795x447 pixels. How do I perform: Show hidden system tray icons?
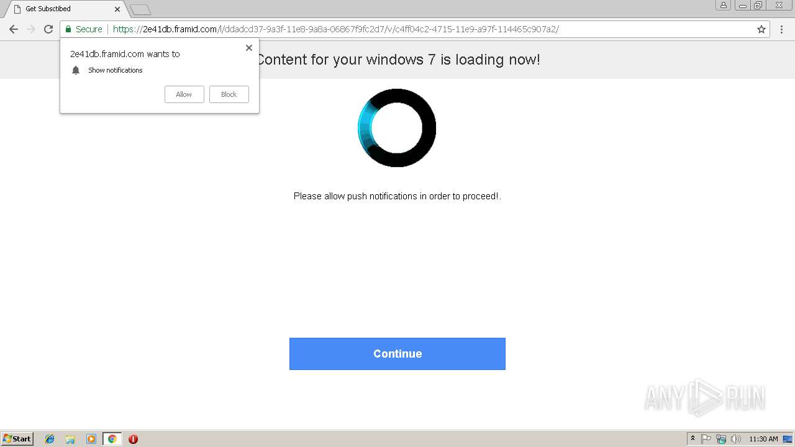693,438
